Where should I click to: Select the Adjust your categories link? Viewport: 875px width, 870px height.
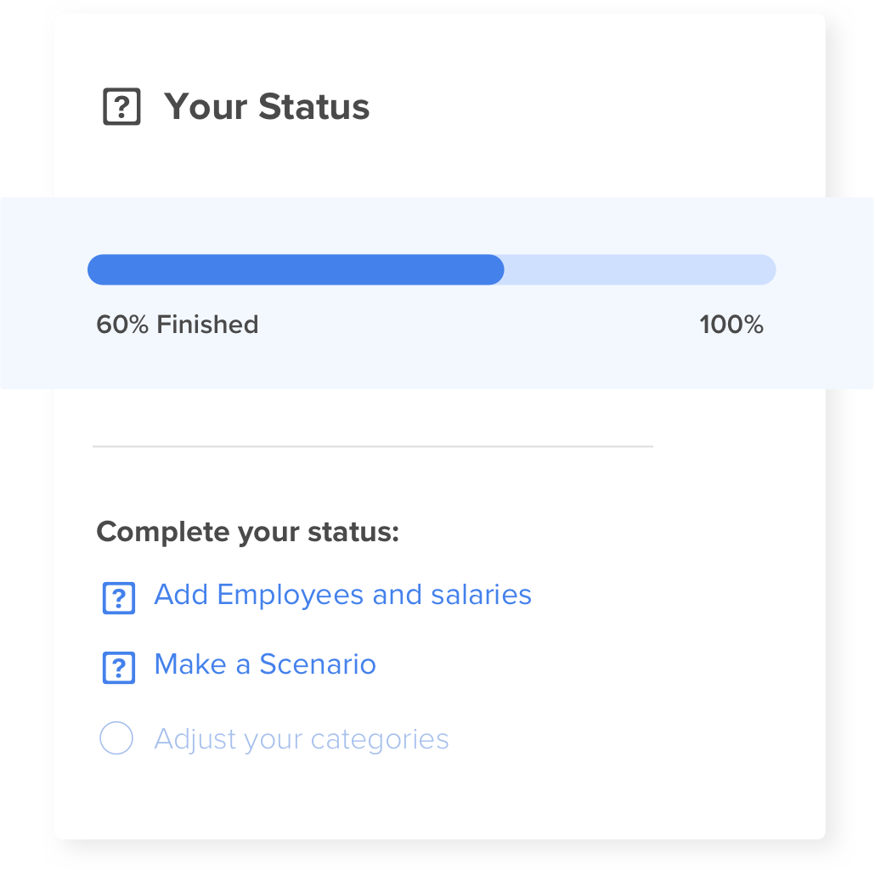[302, 739]
